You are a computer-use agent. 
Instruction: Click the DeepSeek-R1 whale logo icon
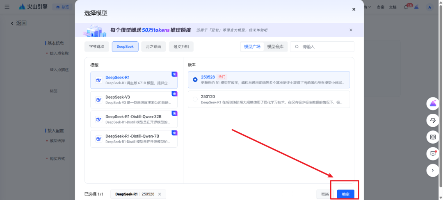click(x=98, y=80)
